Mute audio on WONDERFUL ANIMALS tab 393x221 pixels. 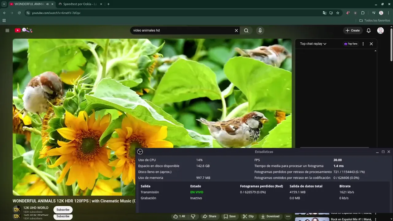point(47,4)
